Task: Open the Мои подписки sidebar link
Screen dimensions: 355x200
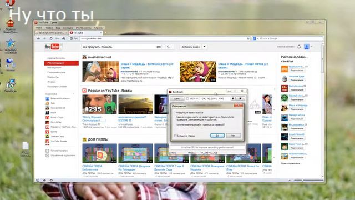Action: tap(54, 68)
